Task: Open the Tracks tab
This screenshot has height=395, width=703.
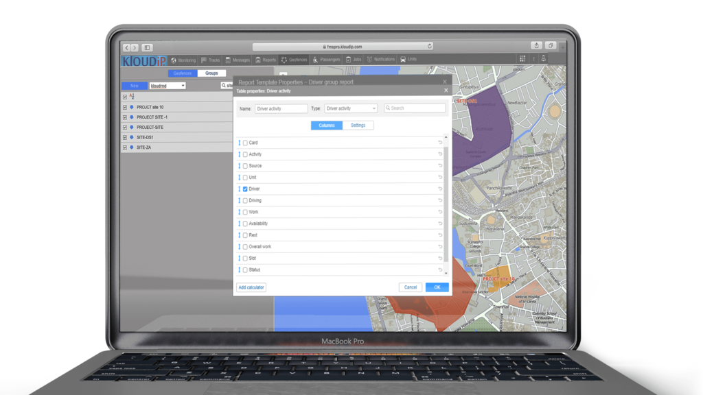Action: point(211,60)
